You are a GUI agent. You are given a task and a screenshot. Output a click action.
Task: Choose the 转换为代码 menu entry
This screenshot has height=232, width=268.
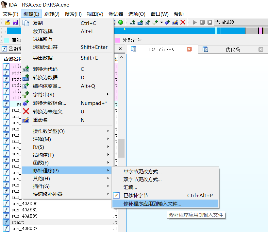[x=67, y=69]
